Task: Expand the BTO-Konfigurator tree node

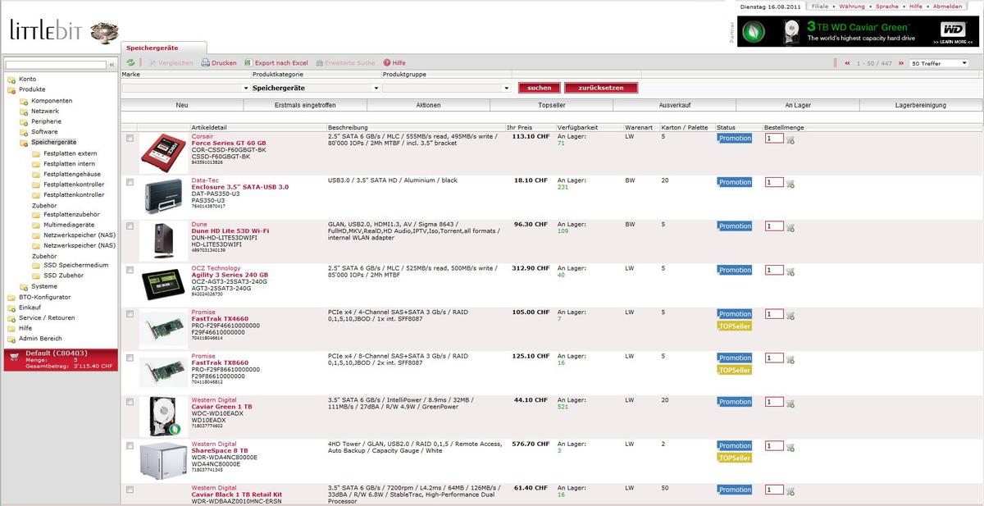Action: [x=11, y=297]
